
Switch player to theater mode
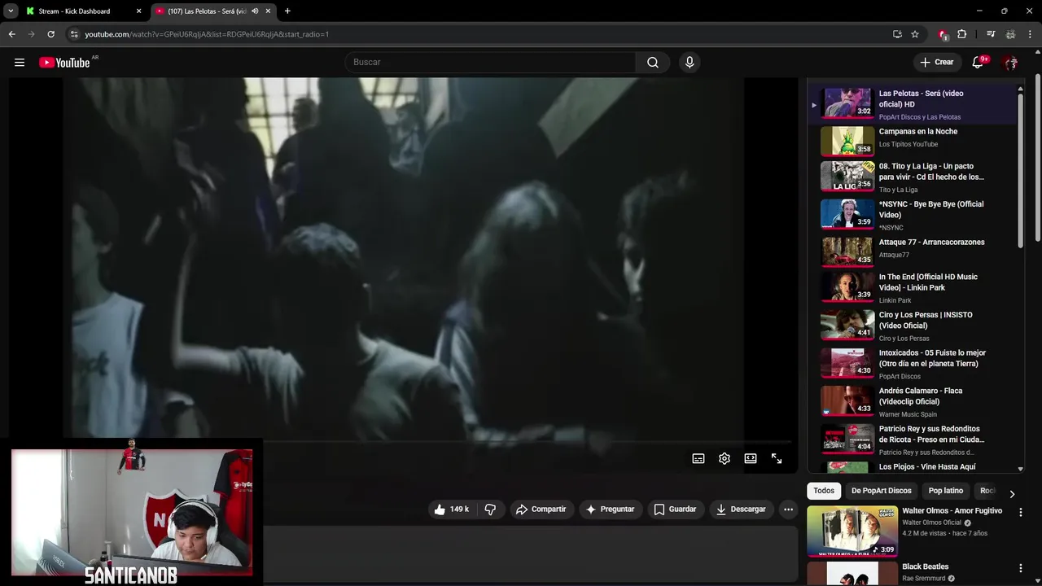click(751, 459)
